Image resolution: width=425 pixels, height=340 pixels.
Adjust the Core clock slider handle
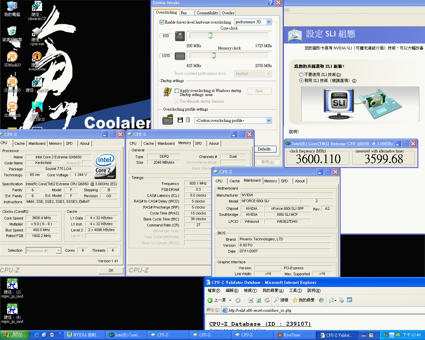click(210, 36)
